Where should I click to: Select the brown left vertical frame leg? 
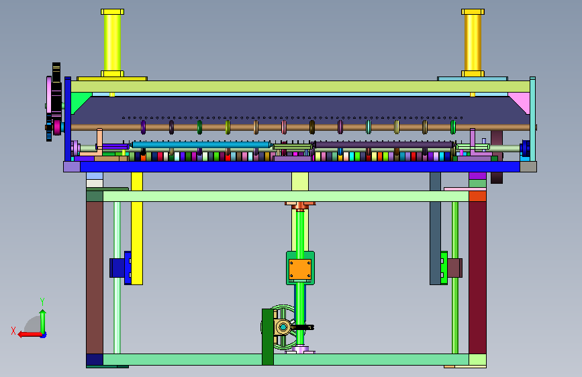(95, 278)
